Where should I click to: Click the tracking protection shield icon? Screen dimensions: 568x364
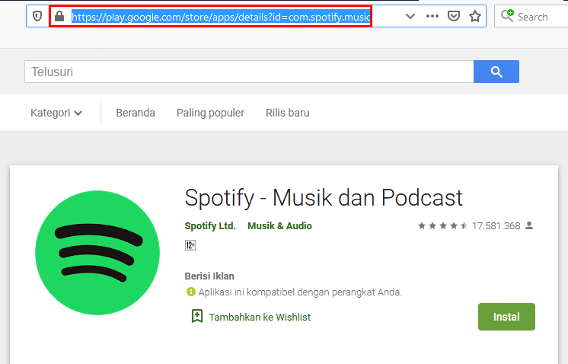pos(37,16)
